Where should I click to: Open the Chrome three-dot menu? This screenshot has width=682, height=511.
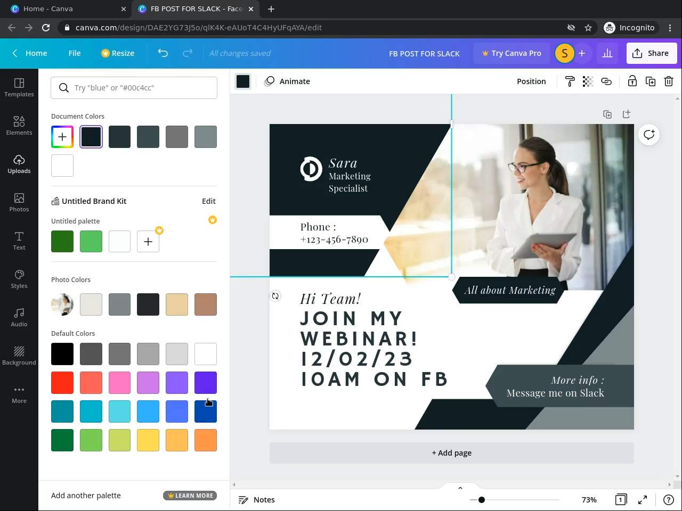click(x=670, y=28)
